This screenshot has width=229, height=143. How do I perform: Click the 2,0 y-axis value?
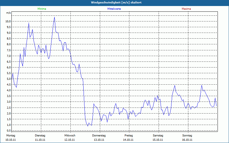point(9,113)
